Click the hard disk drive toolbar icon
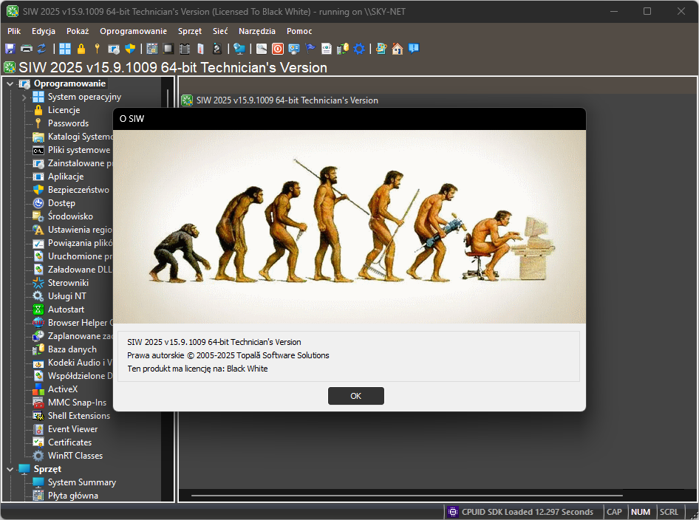Image resolution: width=699 pixels, height=520 pixels. 217,49
